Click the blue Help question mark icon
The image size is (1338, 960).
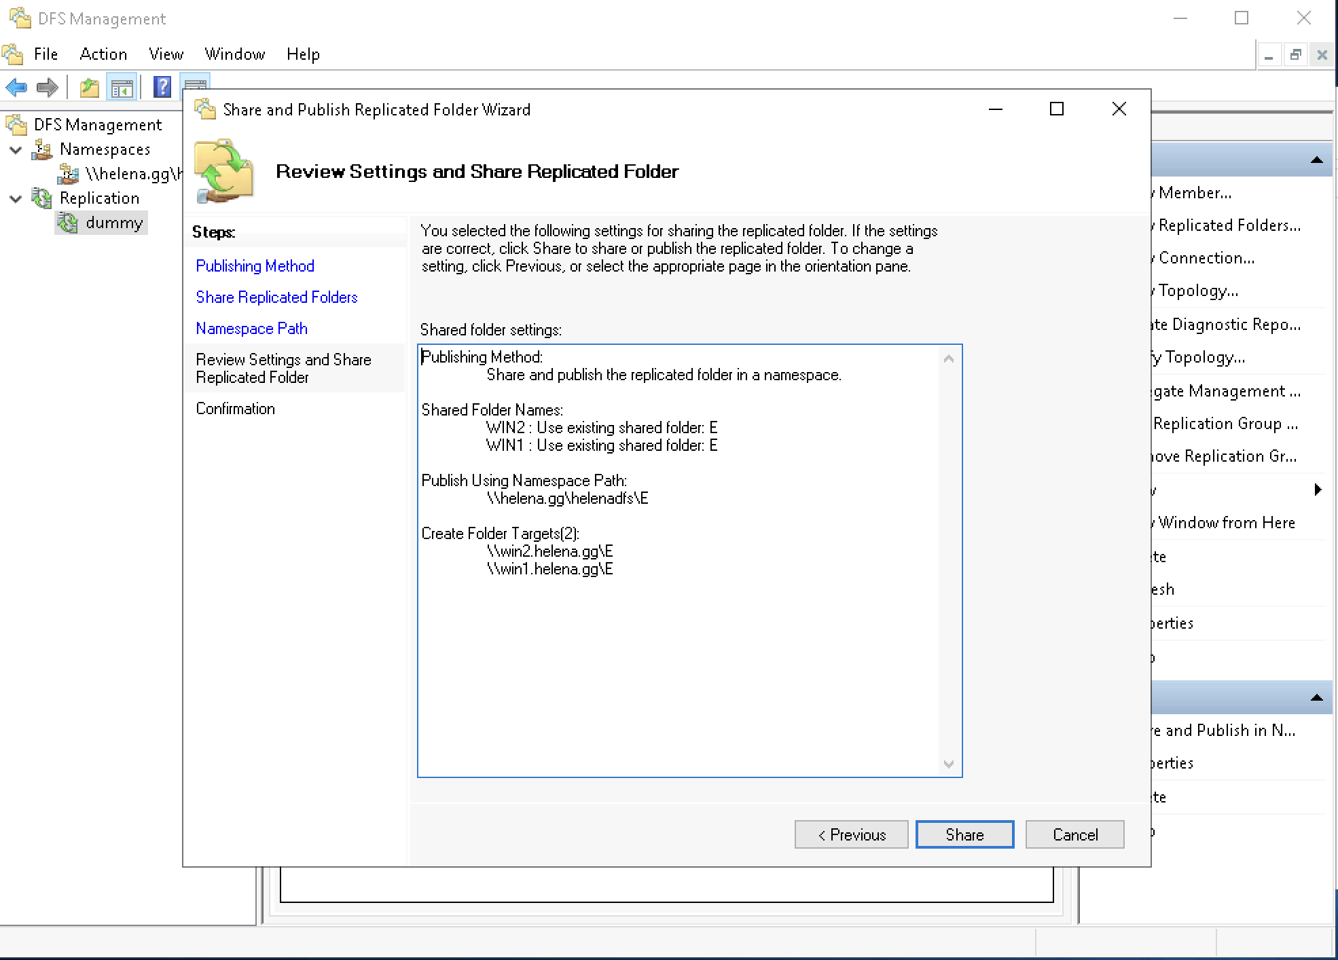pos(162,88)
